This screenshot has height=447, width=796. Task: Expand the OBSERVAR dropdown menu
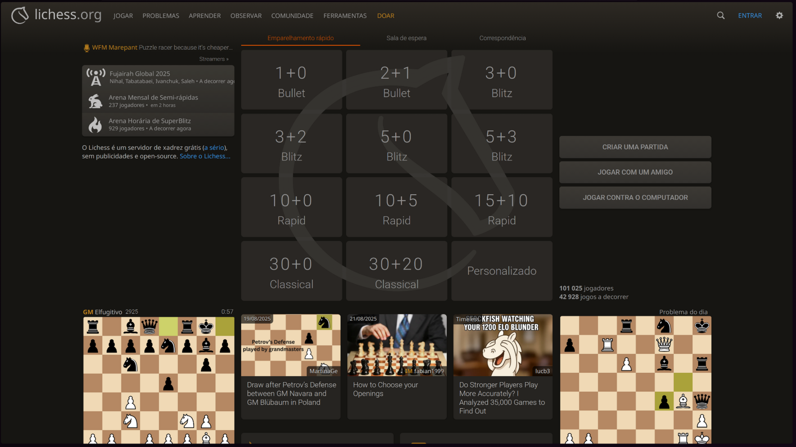(246, 15)
